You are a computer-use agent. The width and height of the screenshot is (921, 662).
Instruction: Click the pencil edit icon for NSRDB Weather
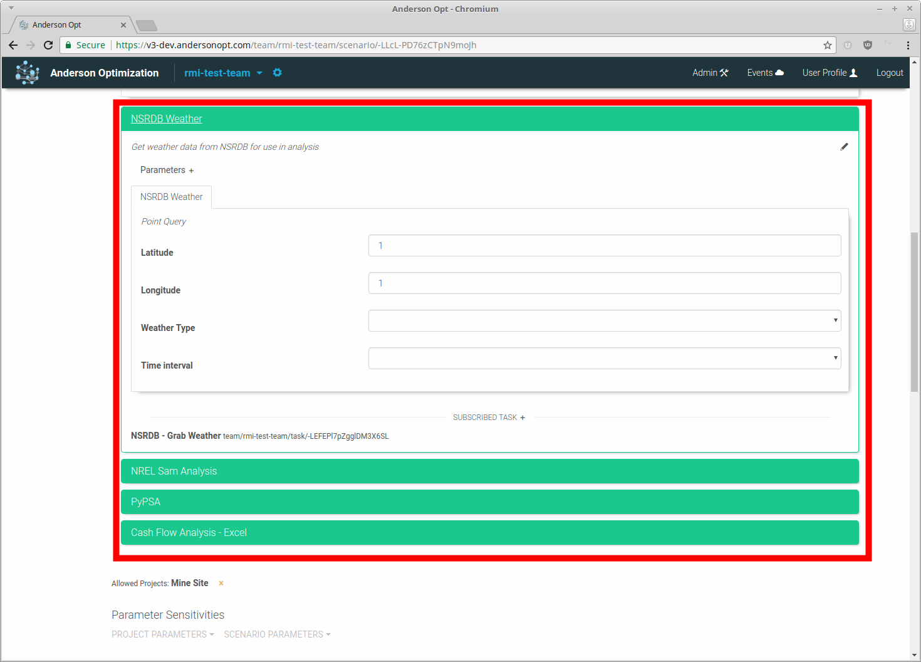844,147
